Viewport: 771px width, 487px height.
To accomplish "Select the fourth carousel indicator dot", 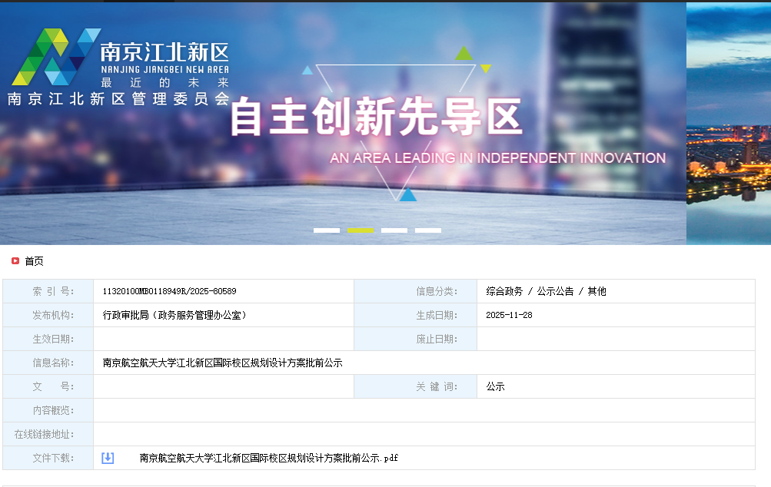I will point(428,230).
